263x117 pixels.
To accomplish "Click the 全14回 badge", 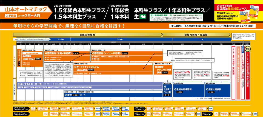I will point(38,59).
